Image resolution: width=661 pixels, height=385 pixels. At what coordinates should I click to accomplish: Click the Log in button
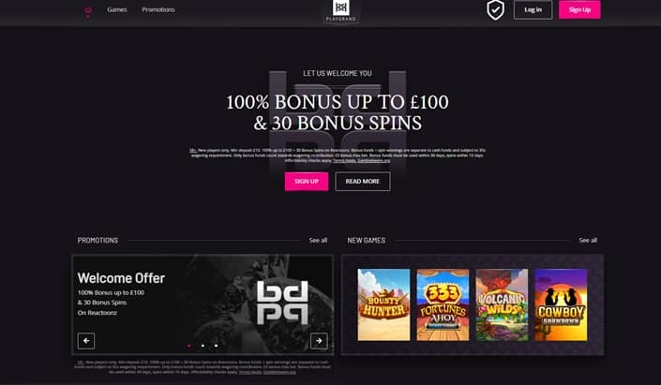coord(533,9)
